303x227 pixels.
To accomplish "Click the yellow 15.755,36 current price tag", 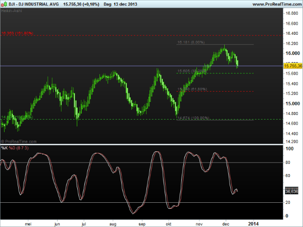I will point(293,66).
